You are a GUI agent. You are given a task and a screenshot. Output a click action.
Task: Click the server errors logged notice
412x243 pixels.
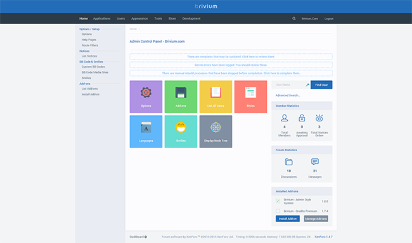(x=231, y=65)
